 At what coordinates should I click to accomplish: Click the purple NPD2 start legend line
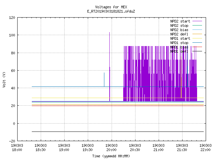pyautogui.click(x=197, y=21)
